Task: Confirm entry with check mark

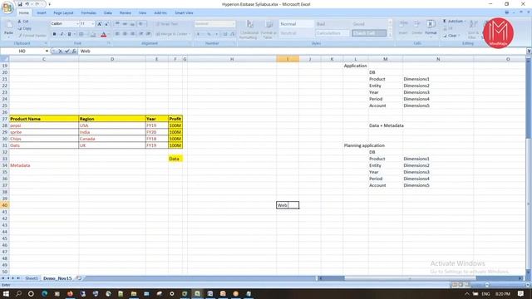Action: [x=66, y=51]
